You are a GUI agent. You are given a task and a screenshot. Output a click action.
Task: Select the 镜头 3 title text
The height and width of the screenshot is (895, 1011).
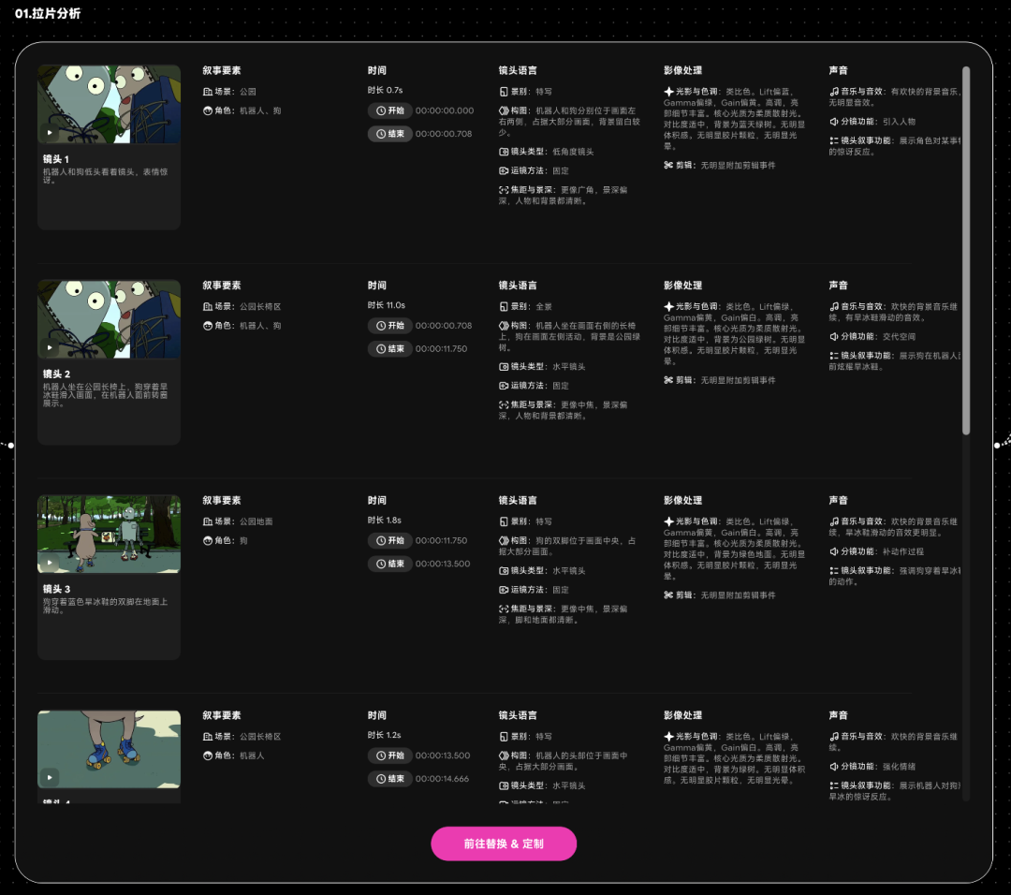(57, 589)
